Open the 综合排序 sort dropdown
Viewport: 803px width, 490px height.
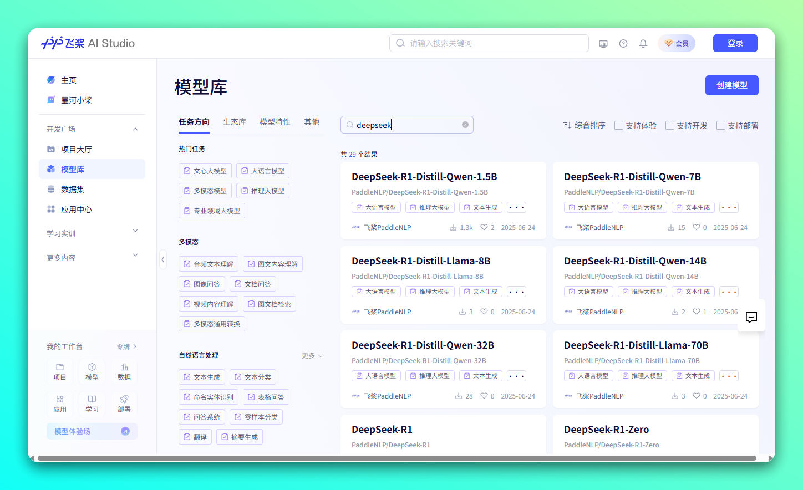(x=585, y=125)
